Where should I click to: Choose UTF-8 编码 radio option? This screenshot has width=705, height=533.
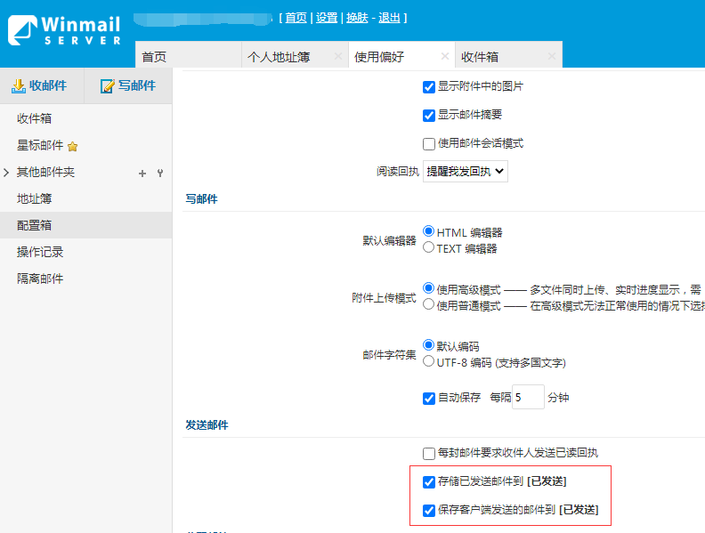(429, 361)
